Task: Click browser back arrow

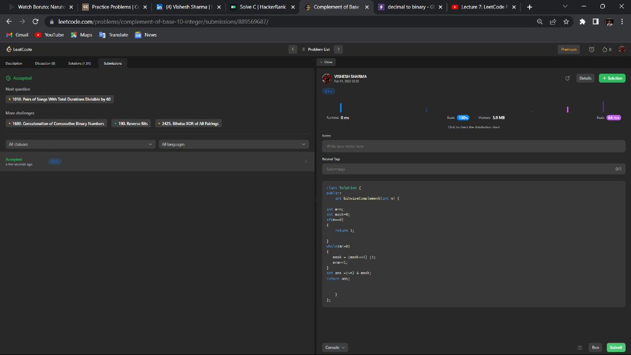Action: (8, 22)
